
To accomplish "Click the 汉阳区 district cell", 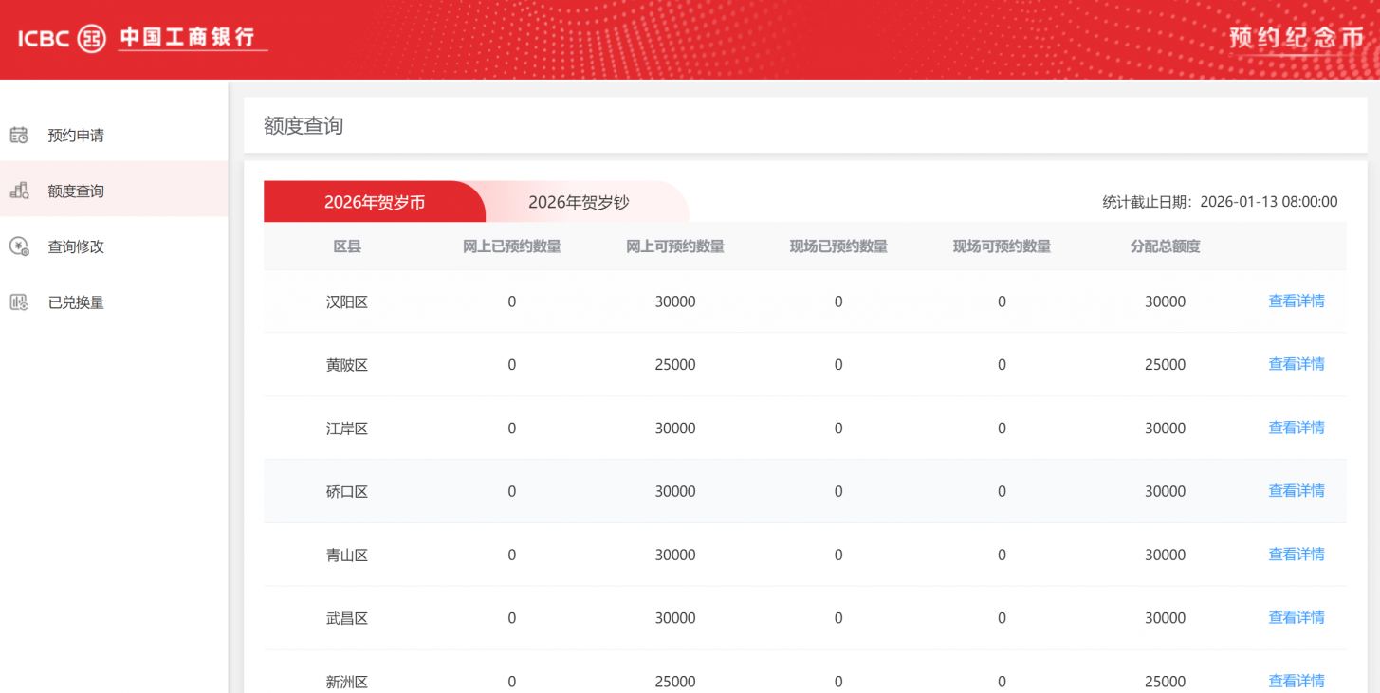I will coord(347,302).
